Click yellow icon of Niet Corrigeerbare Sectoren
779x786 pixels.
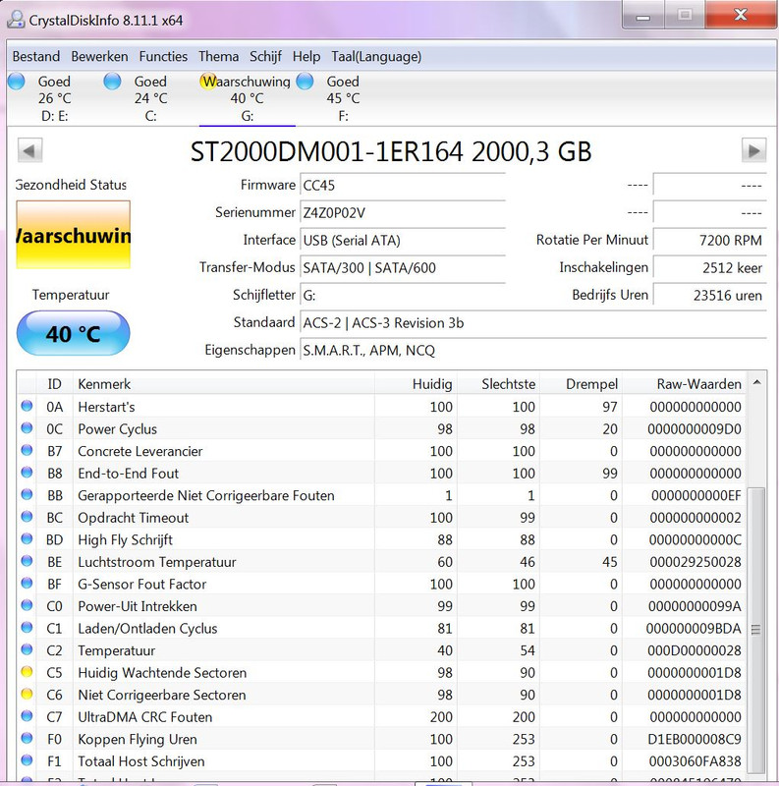[28, 694]
